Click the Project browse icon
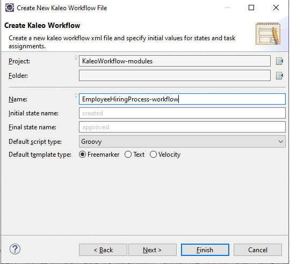This screenshot has width=290, height=264. 279,61
